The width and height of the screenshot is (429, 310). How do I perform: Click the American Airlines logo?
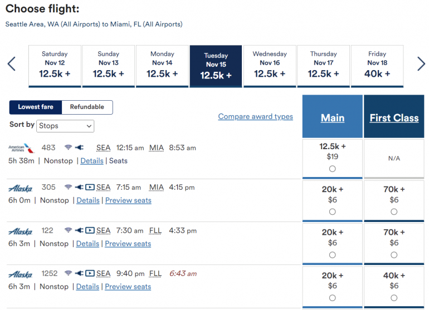pos(22,148)
